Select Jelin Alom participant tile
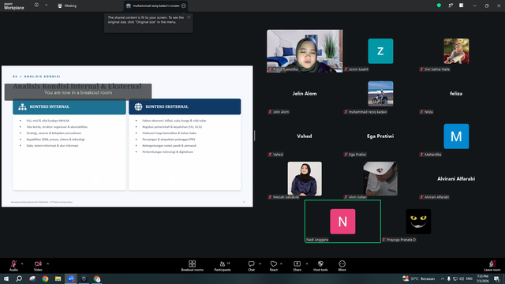Image resolution: width=505 pixels, height=284 pixels. [305, 94]
